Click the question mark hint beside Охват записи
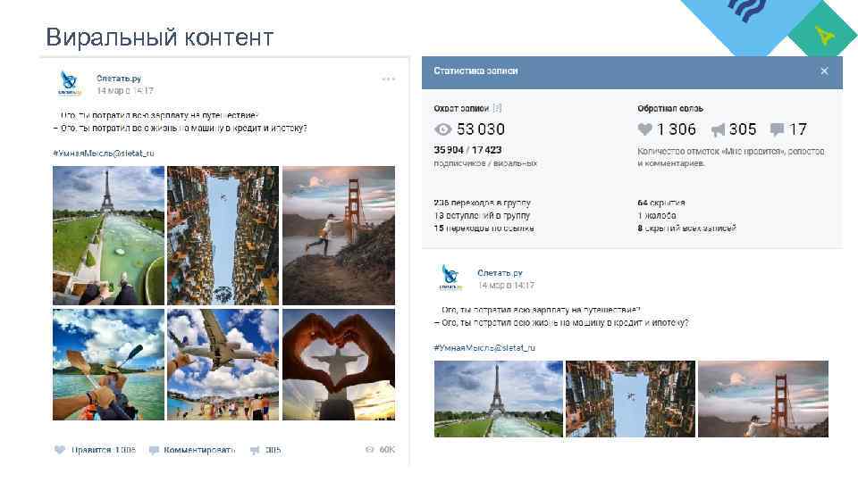 click(x=497, y=108)
